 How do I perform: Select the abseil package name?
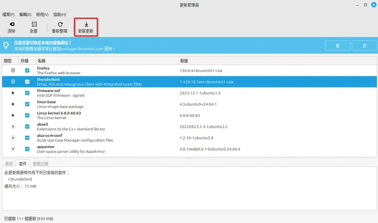[x=42, y=124]
